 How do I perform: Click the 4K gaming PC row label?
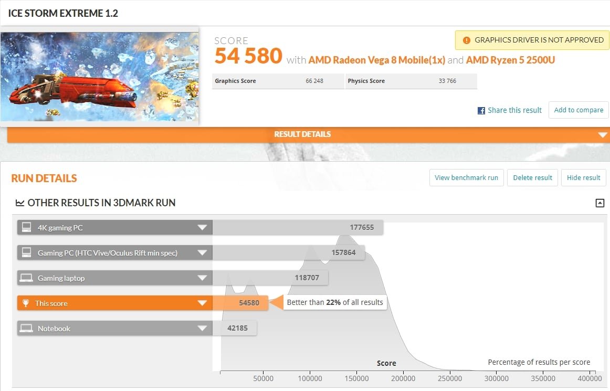coord(60,228)
